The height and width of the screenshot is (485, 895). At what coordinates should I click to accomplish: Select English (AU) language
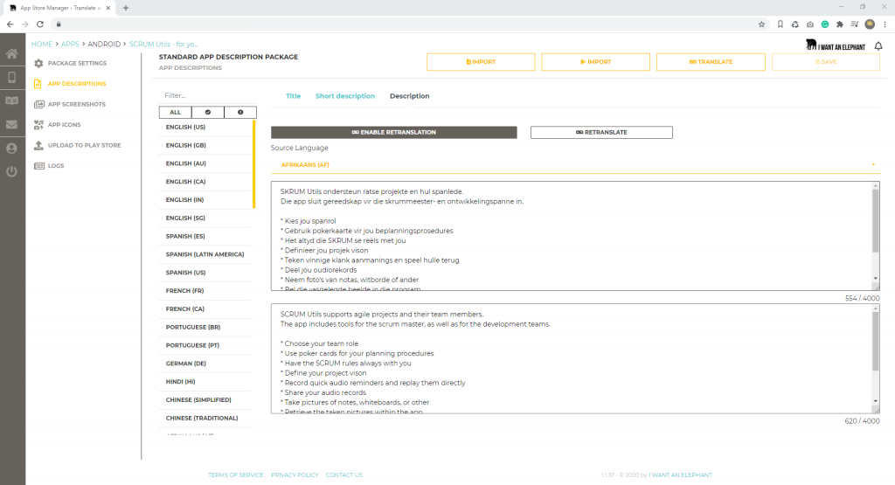[x=205, y=163]
